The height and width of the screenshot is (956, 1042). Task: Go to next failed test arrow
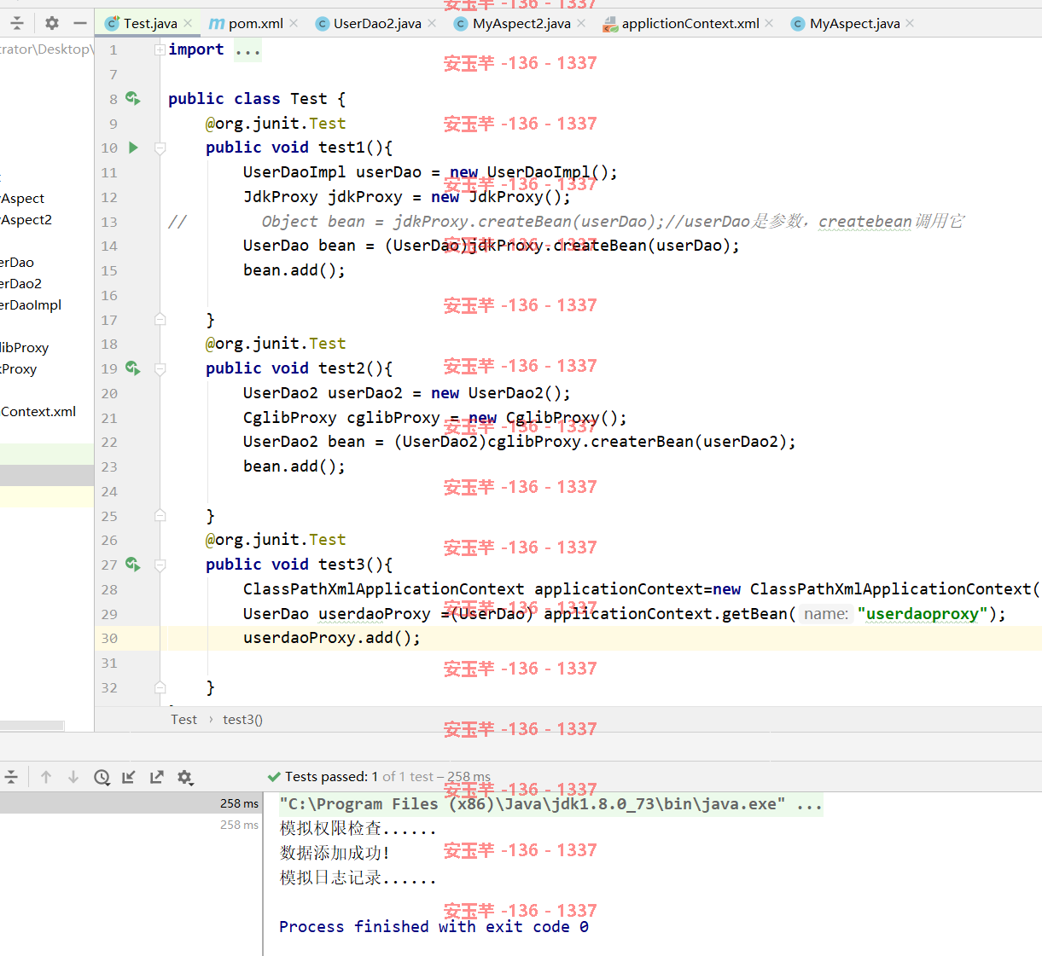click(x=73, y=777)
